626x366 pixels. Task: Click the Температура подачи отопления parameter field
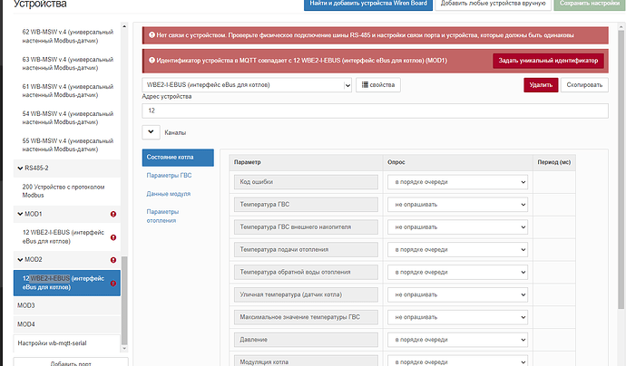pos(307,249)
